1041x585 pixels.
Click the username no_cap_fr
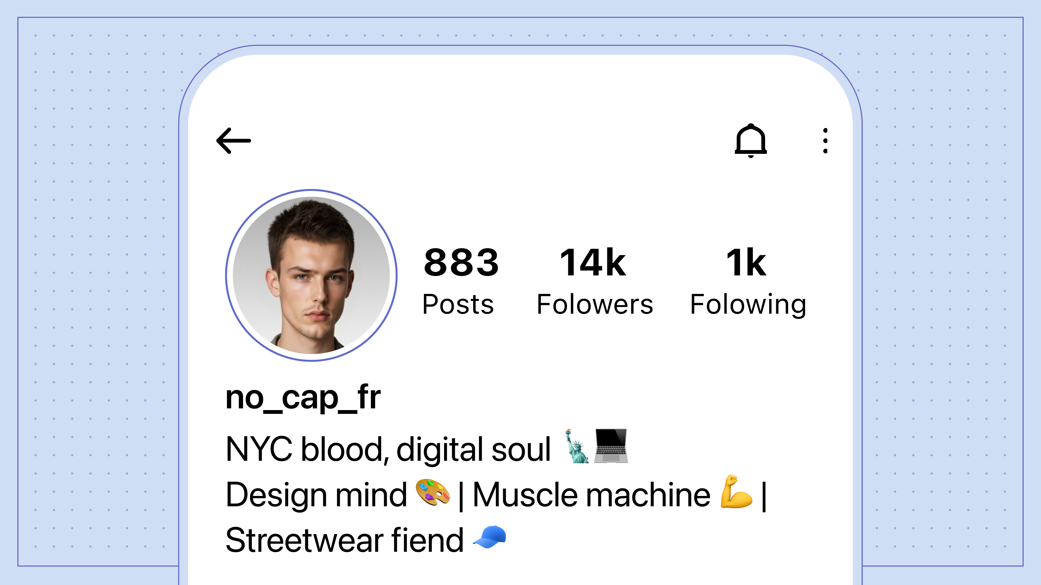pos(303,398)
